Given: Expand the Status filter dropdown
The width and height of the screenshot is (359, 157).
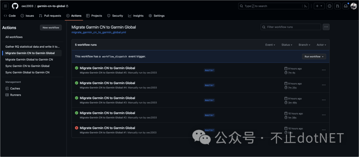Looking at the screenshot, I should pyautogui.click(x=287, y=45).
